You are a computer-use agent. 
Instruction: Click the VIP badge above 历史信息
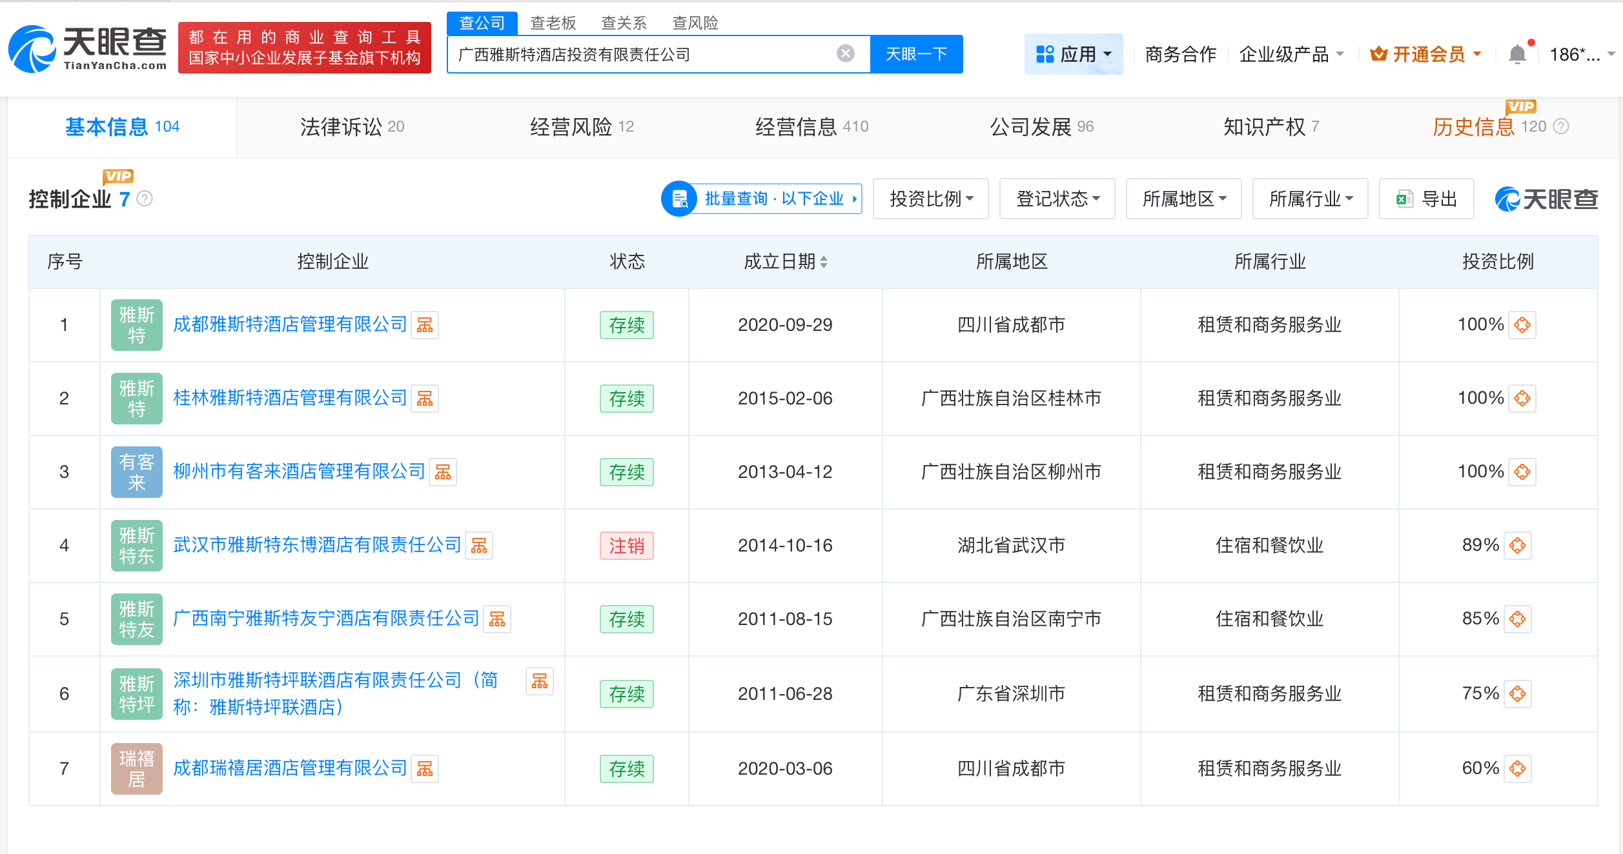pos(1522,108)
